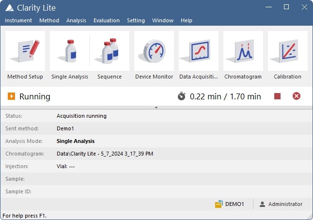
Task: Click the Method Setup label
Action: tap(25, 77)
